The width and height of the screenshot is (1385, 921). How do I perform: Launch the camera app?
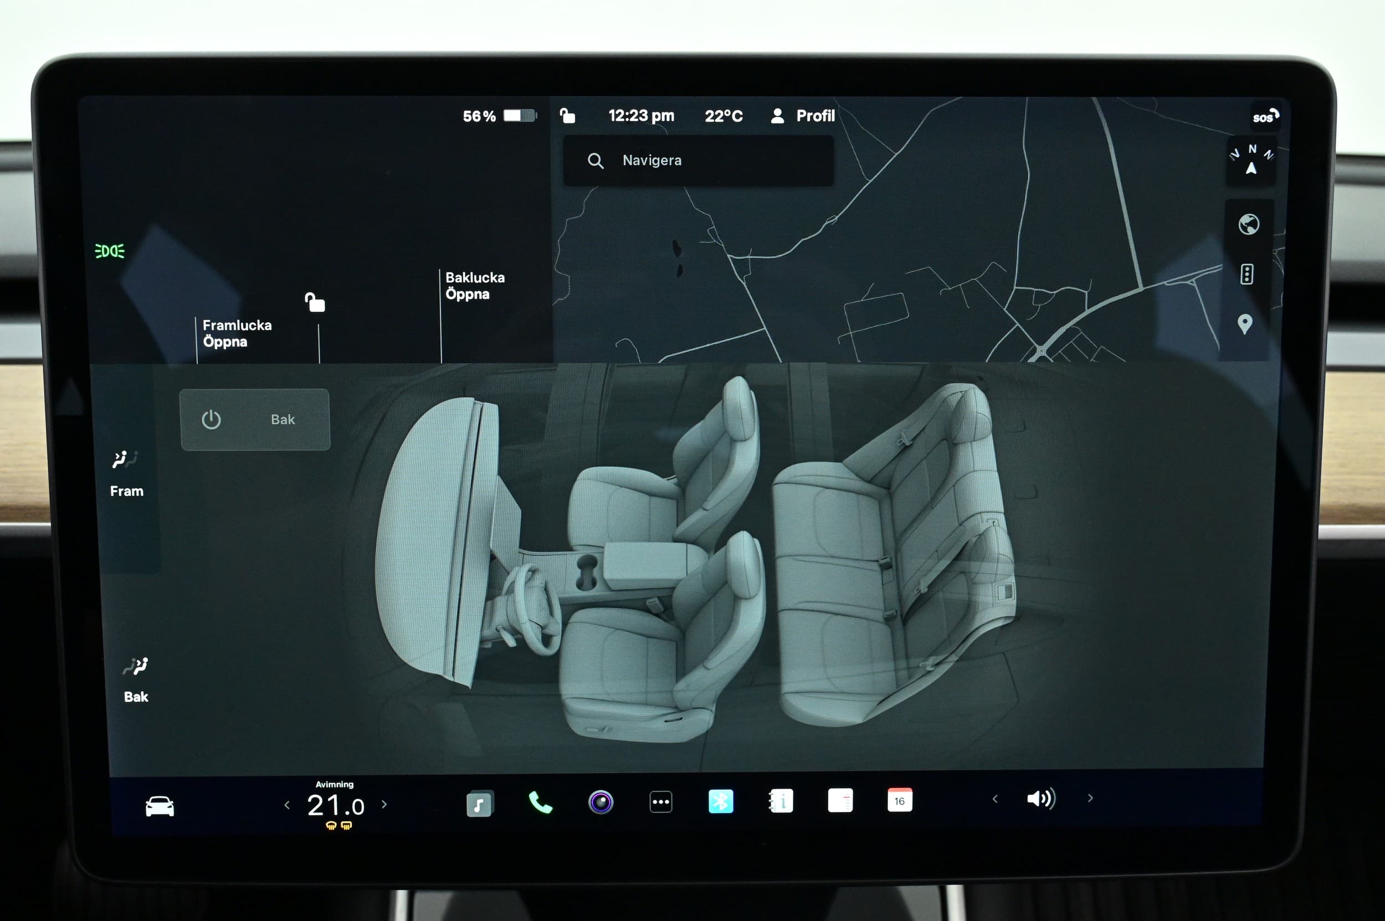click(x=601, y=802)
